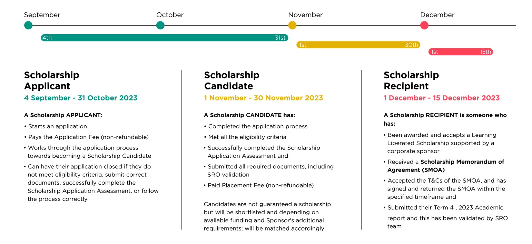The height and width of the screenshot is (244, 532).
Task: Click the December month label
Action: [x=437, y=15]
